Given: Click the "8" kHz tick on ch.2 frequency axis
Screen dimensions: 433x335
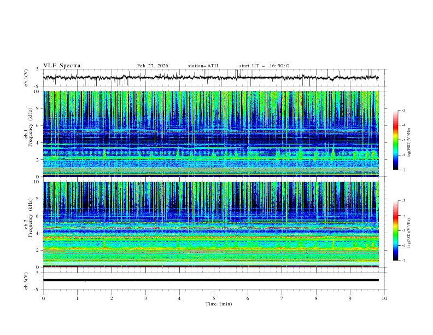Looking at the screenshot, I should coord(38,199).
